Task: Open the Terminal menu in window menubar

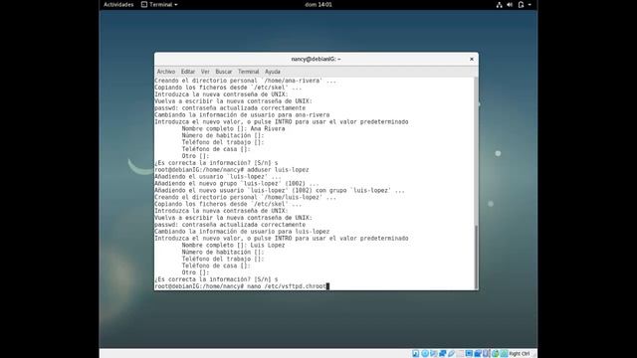Action: [248, 72]
